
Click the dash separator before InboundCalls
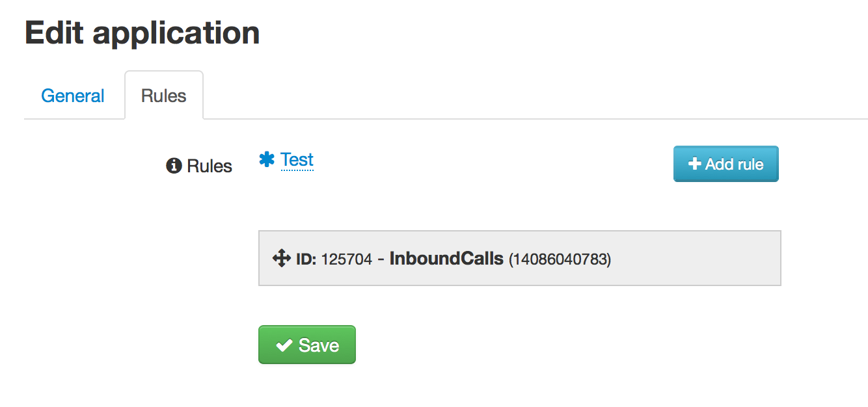(x=381, y=259)
